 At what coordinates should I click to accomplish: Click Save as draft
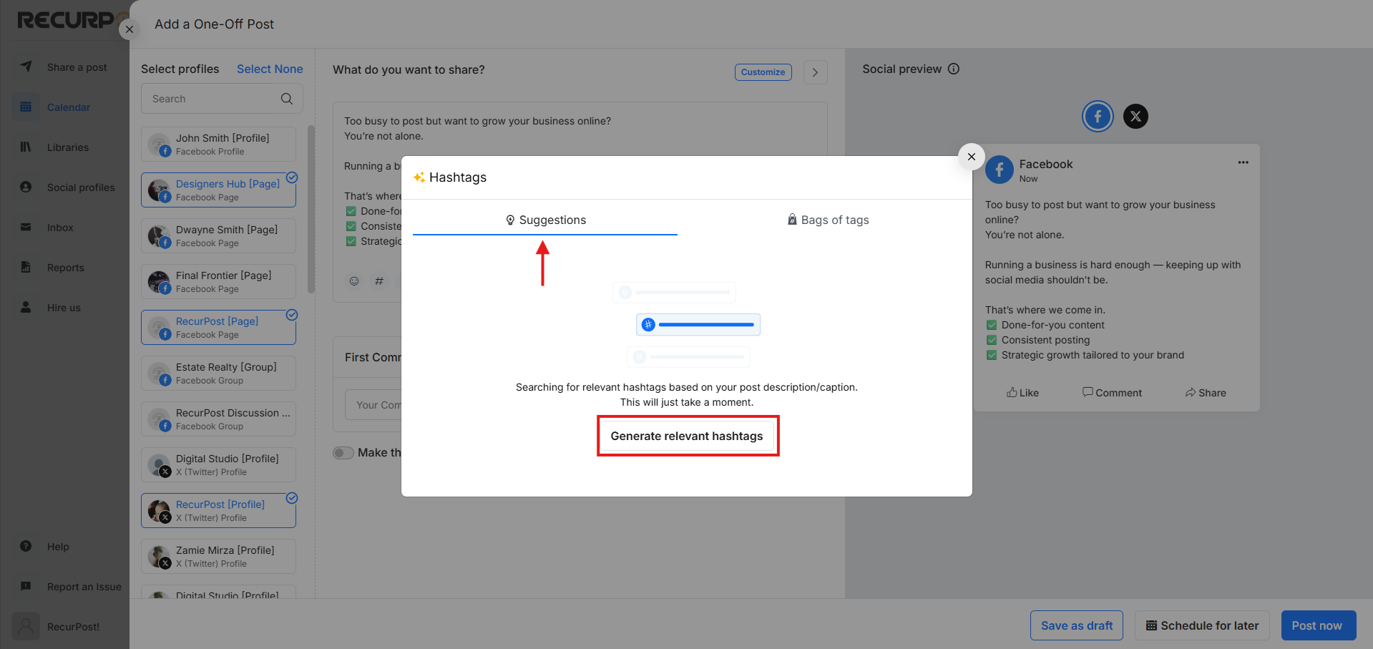pos(1077,625)
